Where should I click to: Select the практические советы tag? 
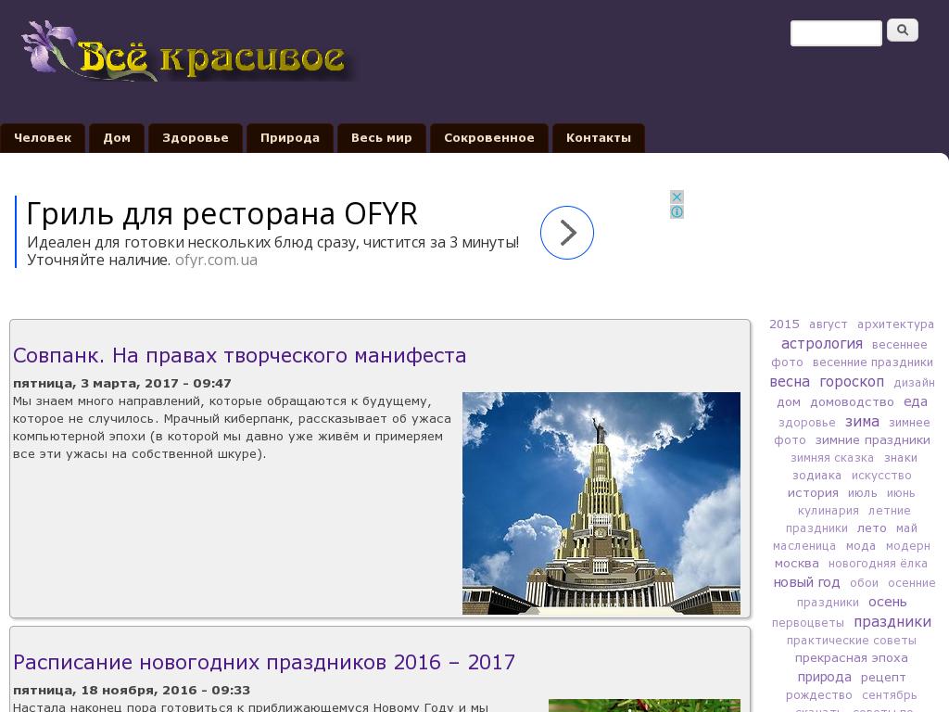pos(851,641)
